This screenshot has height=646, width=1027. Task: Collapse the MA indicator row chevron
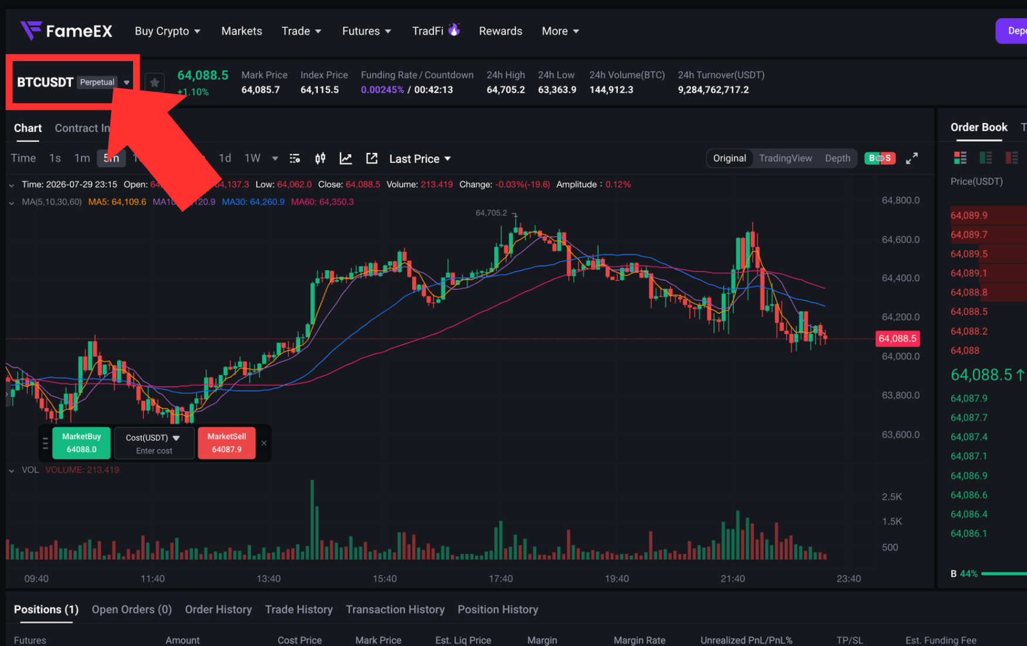[x=12, y=202]
